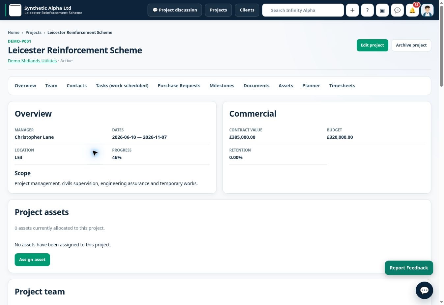Open the Demo Midlands Utilities client link
Viewport: 444px width, 305px height.
click(x=32, y=61)
